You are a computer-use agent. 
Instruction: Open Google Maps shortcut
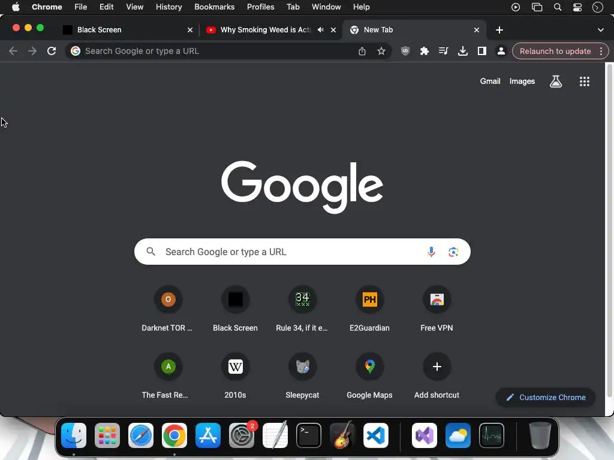click(369, 376)
